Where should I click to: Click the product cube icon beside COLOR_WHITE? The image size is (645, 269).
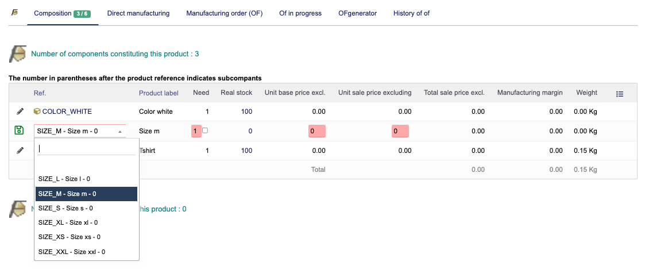37,112
